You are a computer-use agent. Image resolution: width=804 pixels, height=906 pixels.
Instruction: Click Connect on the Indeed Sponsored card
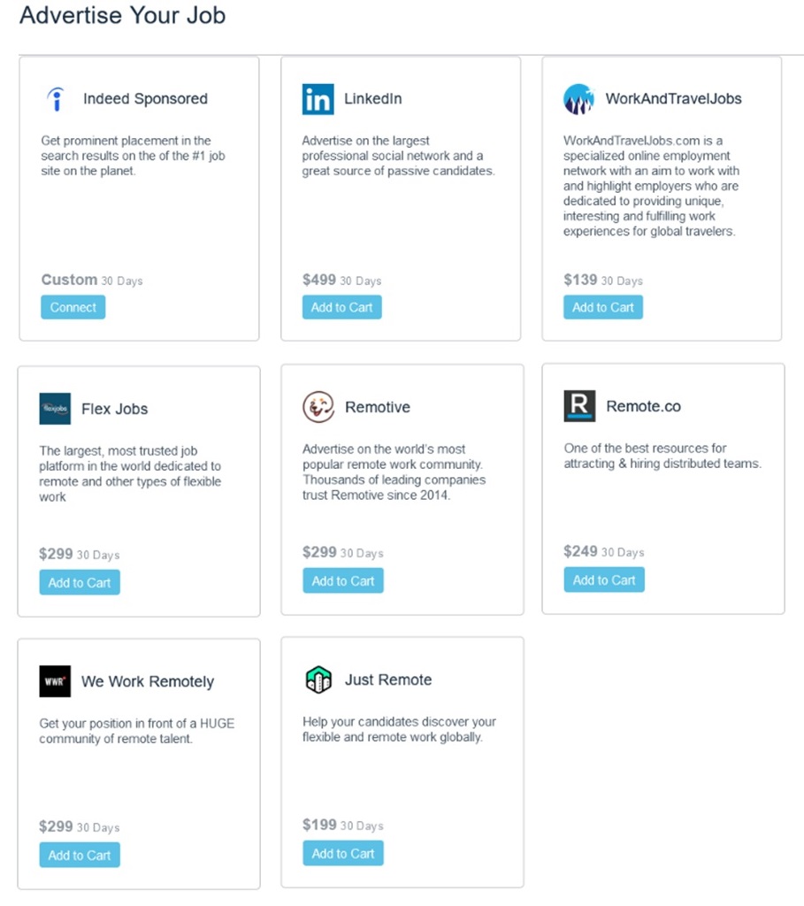[x=73, y=307]
